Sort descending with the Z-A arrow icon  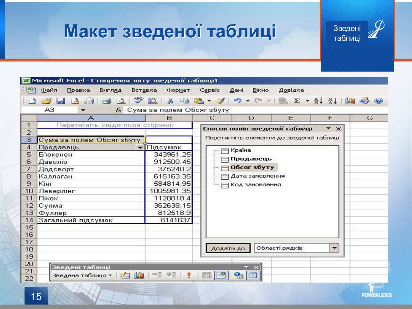coord(333,101)
